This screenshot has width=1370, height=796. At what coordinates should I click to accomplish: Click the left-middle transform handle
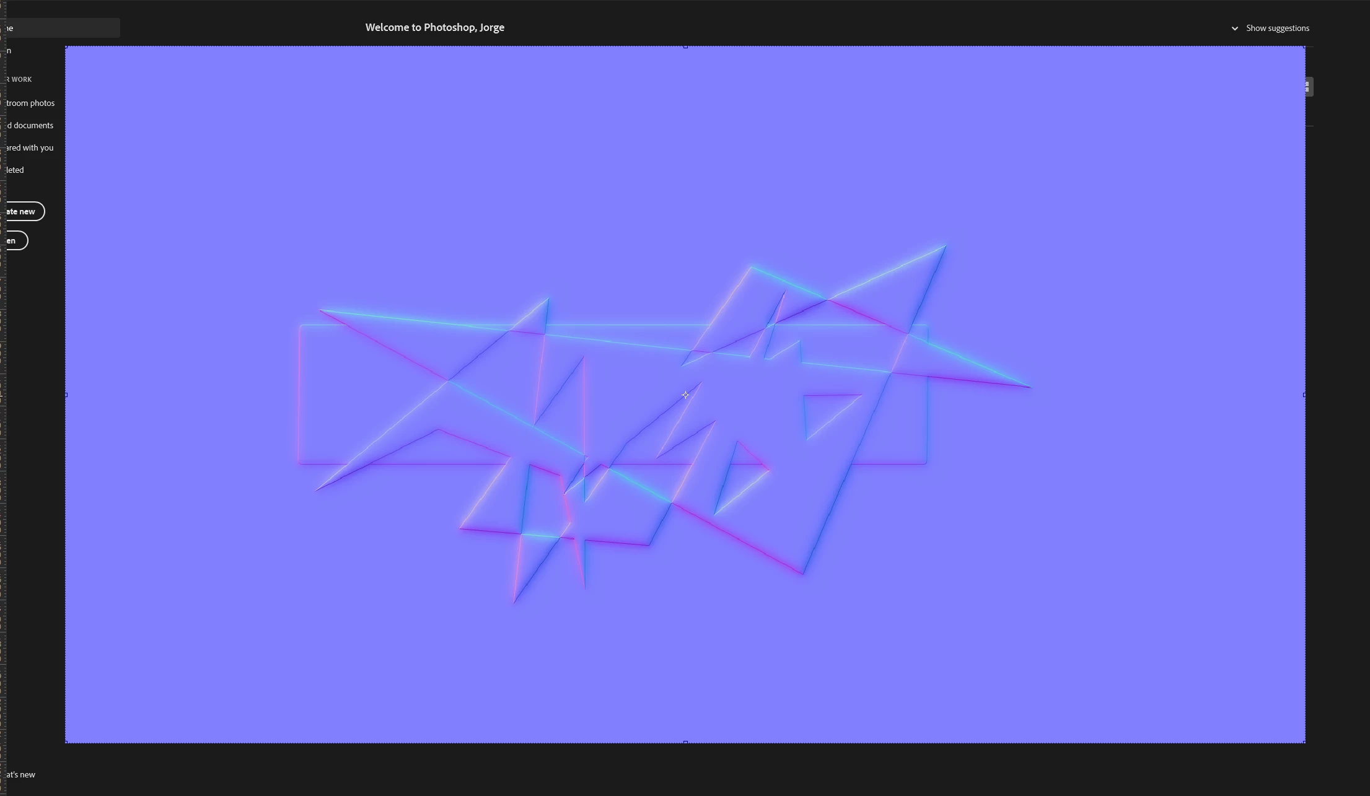[66, 395]
